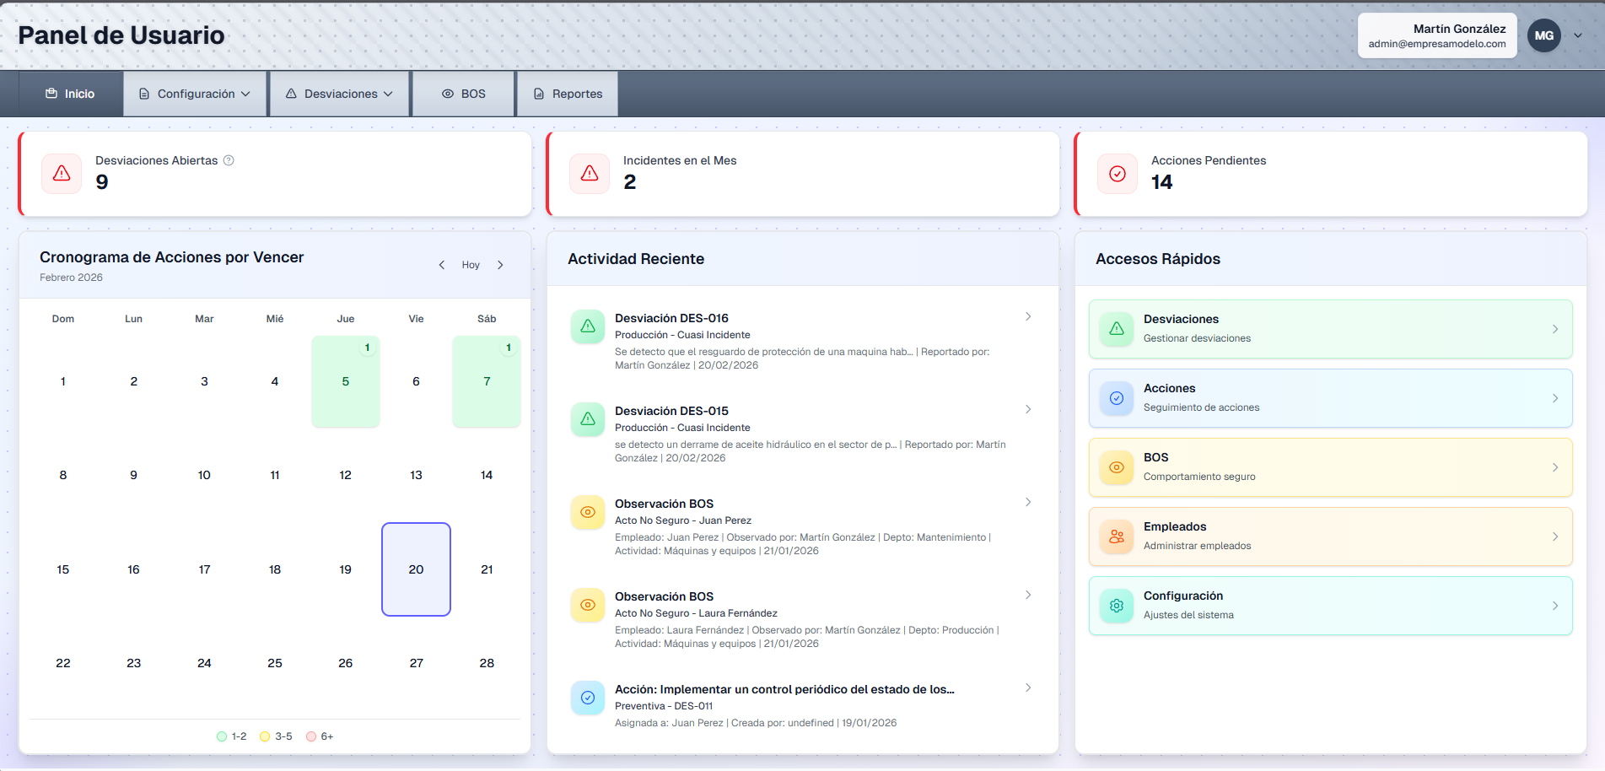Expand the user account menu chevron
Viewport: 1605px width, 771px height.
[x=1578, y=35]
